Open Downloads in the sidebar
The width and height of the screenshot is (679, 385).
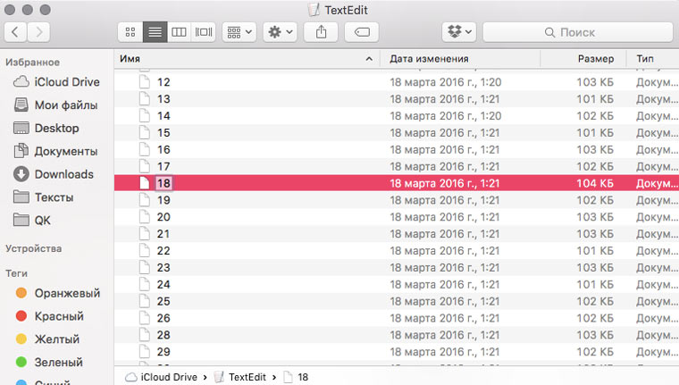pos(54,174)
